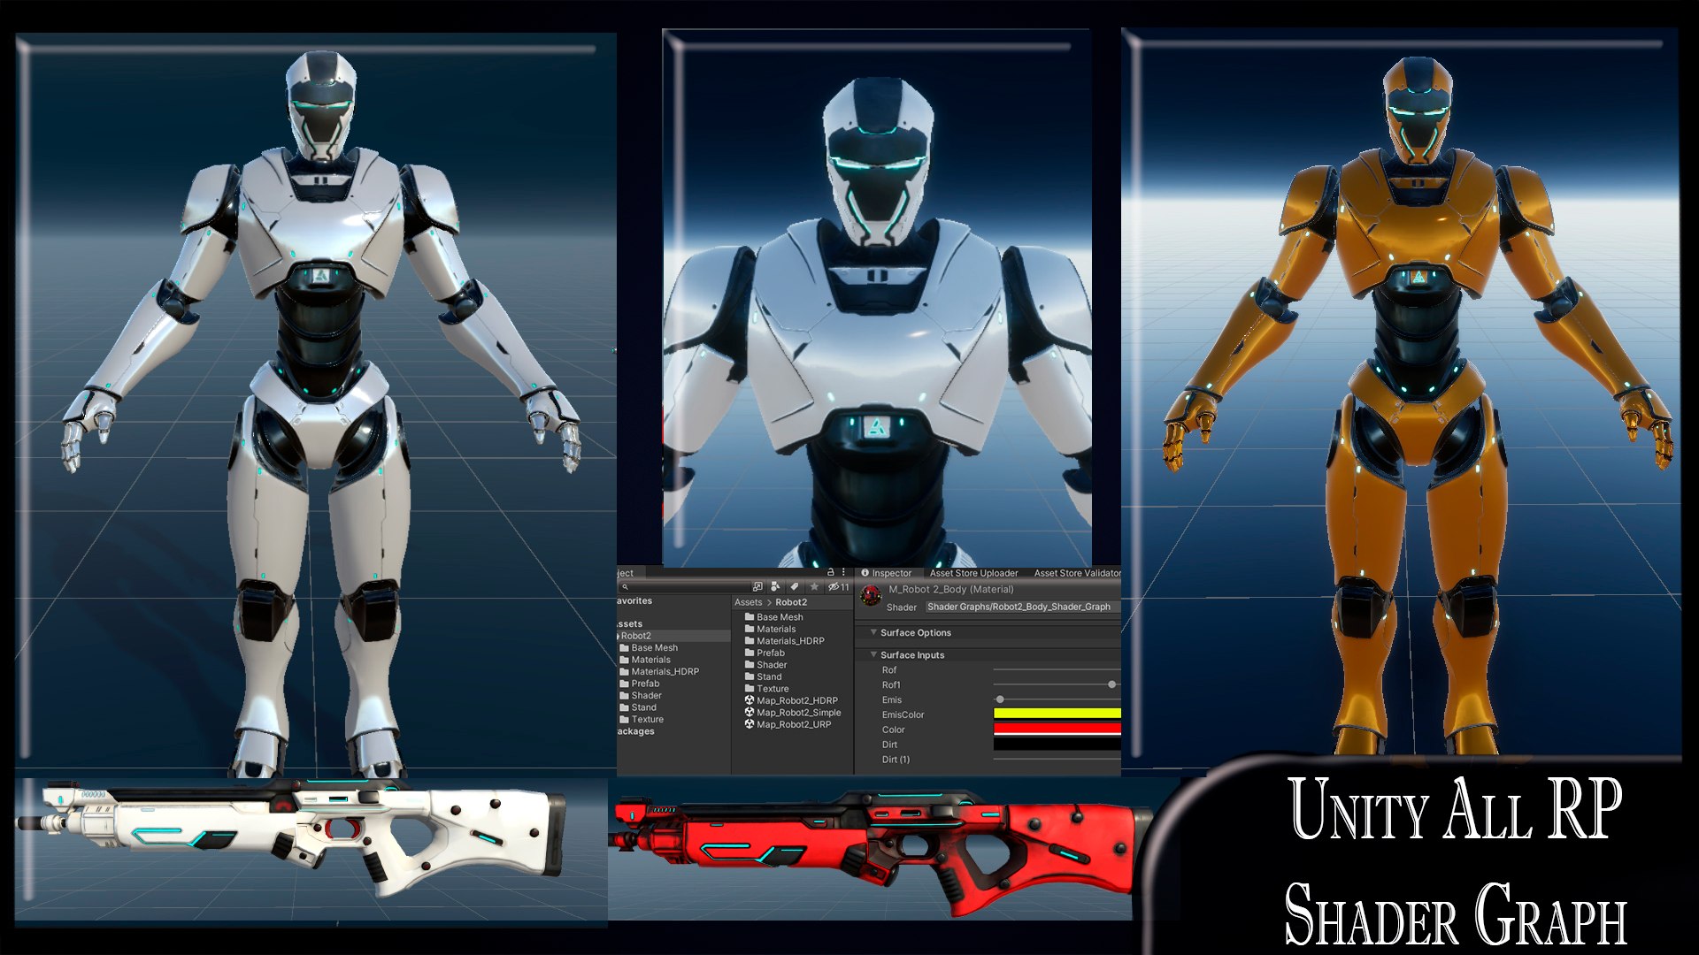Screen dimensions: 1699x955
Task: Click the Assets heading in tree
Action: tap(629, 624)
